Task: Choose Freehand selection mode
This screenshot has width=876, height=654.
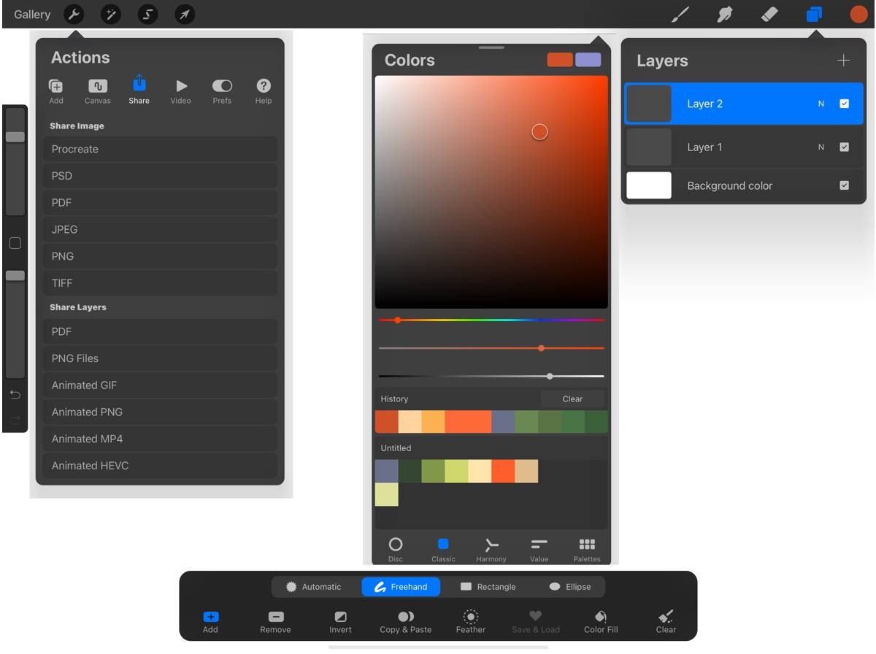Action: (x=401, y=587)
